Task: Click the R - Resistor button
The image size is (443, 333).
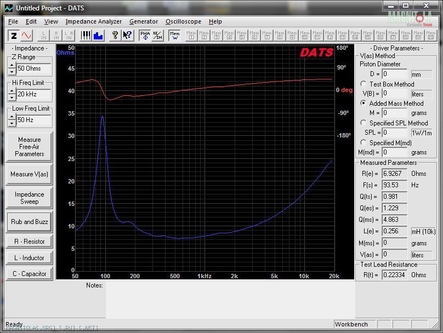Action: coord(30,242)
